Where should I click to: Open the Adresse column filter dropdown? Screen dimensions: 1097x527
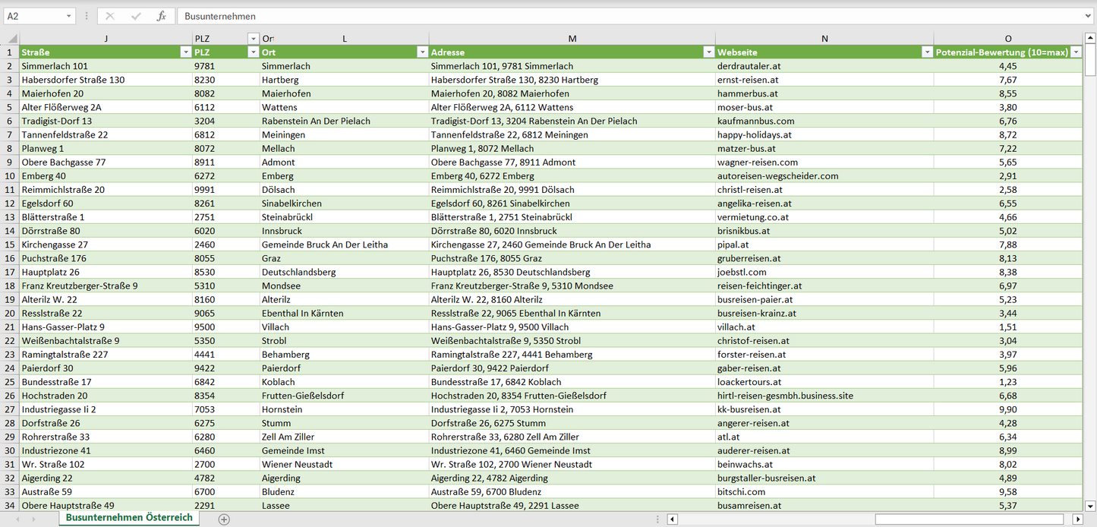(708, 52)
